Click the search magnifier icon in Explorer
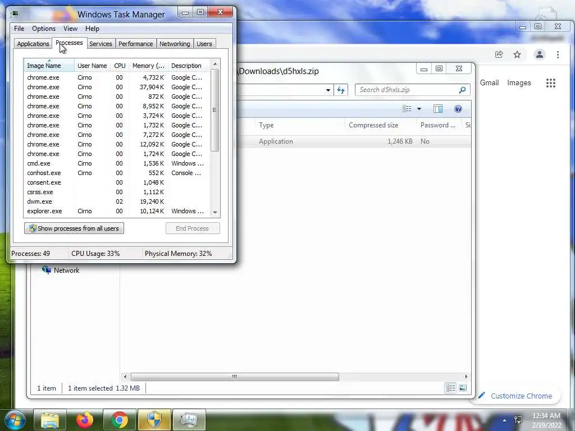Screen dimensions: 575x431 463,90
